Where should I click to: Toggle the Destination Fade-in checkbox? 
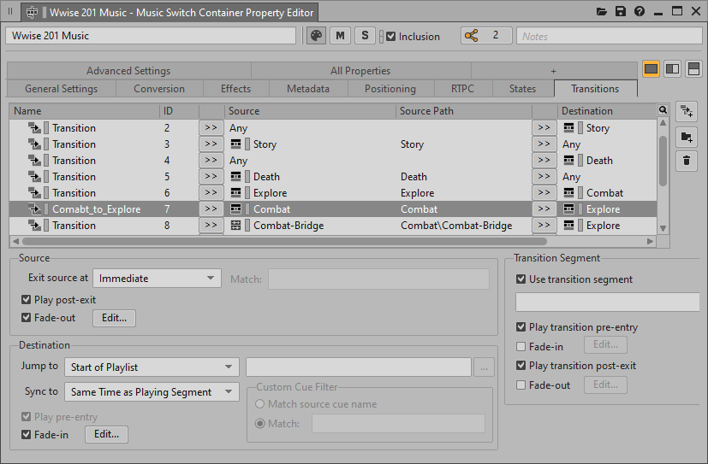pyautogui.click(x=27, y=434)
